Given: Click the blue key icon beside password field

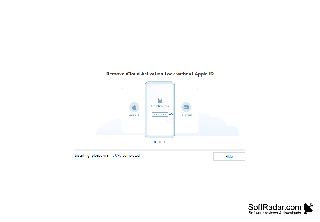Looking at the screenshot, I should tap(171, 115).
